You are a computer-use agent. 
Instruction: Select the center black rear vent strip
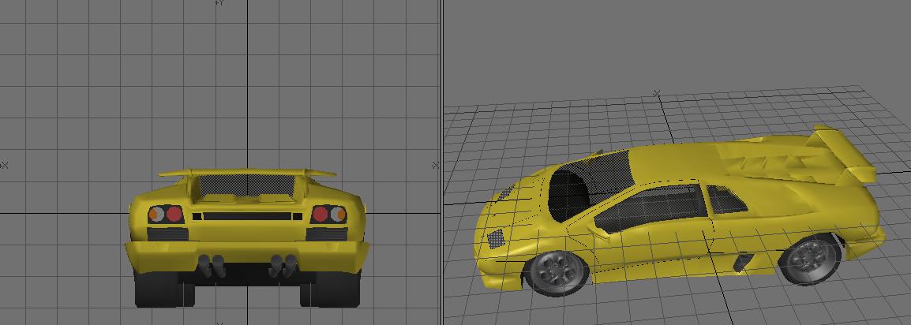(247, 216)
